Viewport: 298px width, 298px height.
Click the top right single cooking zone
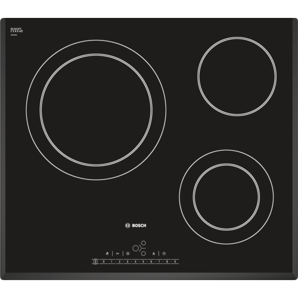pyautogui.click(x=237, y=76)
